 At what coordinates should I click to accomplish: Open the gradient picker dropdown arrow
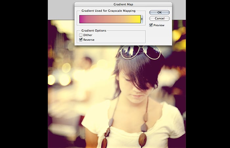click(x=142, y=20)
